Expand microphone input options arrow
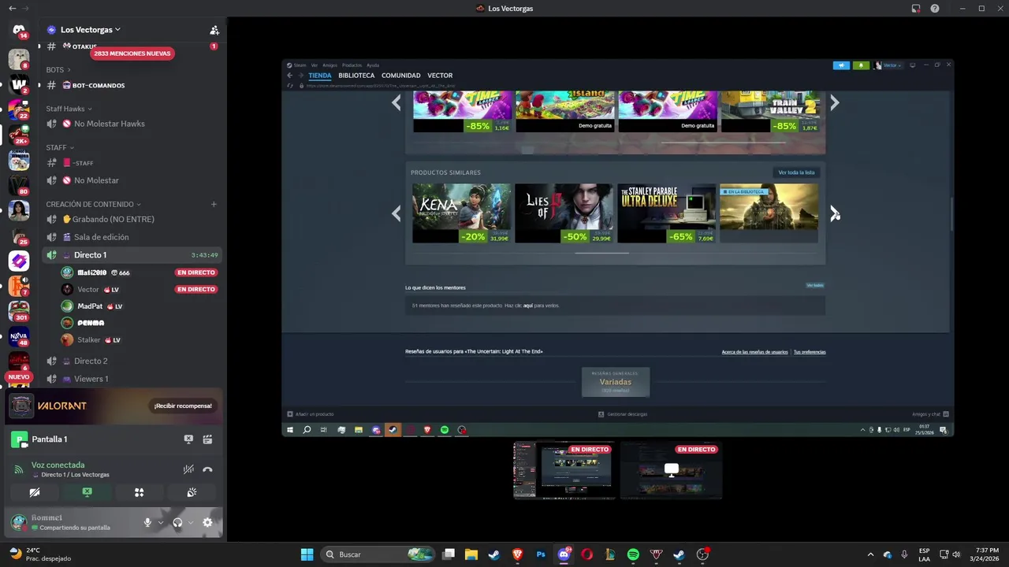The width and height of the screenshot is (1009, 567). tap(161, 523)
